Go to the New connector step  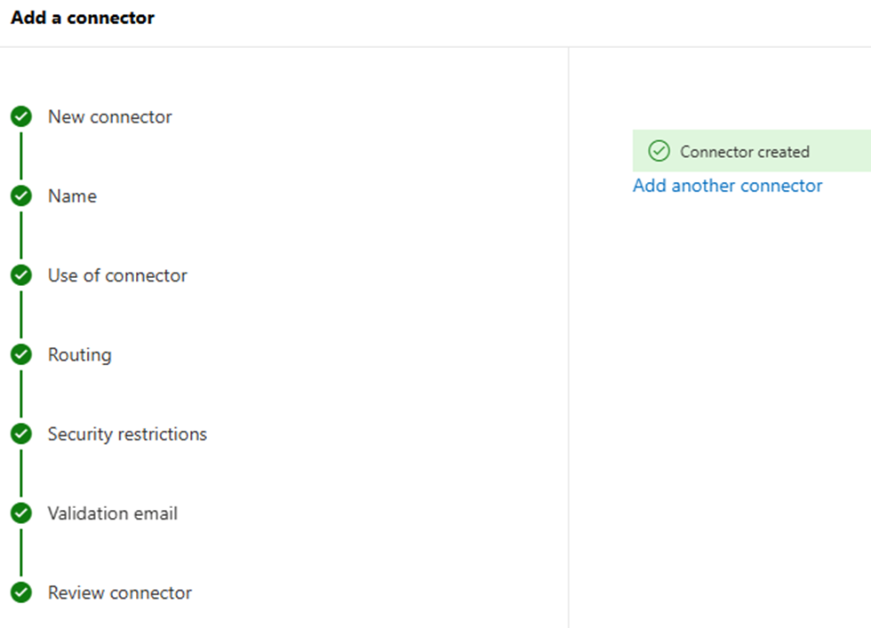tap(110, 116)
